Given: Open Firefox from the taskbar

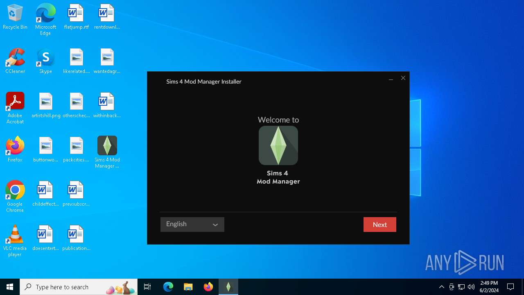Looking at the screenshot, I should [208, 287].
